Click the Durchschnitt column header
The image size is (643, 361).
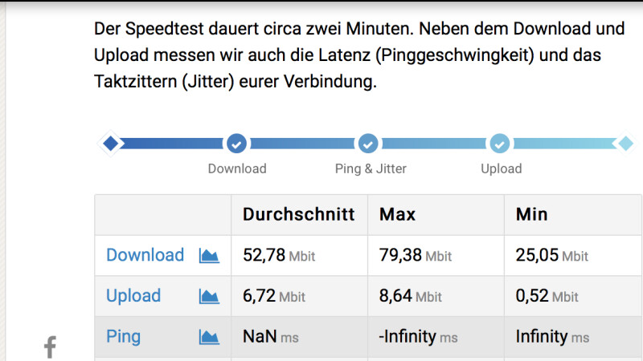tap(298, 214)
